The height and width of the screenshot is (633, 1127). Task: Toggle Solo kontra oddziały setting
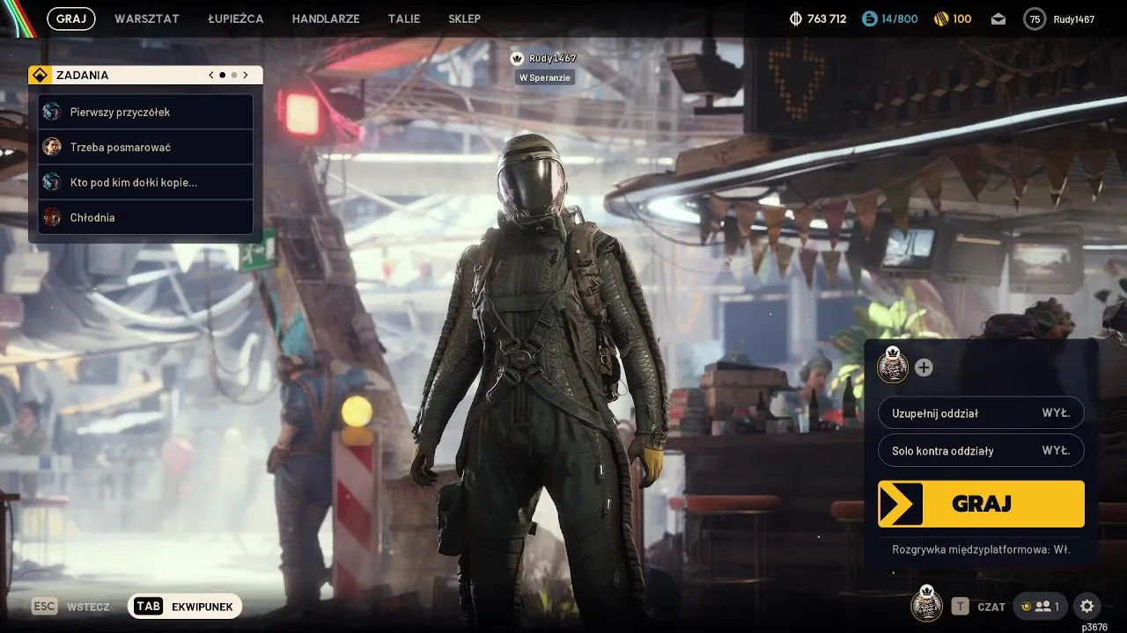tap(981, 451)
